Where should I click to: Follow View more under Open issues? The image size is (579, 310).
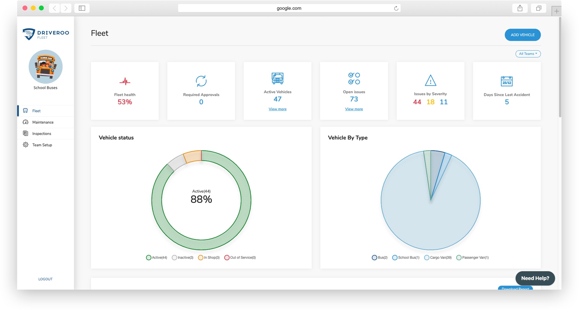tap(354, 109)
